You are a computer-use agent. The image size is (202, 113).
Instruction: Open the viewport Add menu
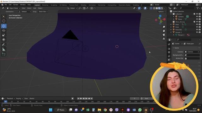[x=35, y=8]
